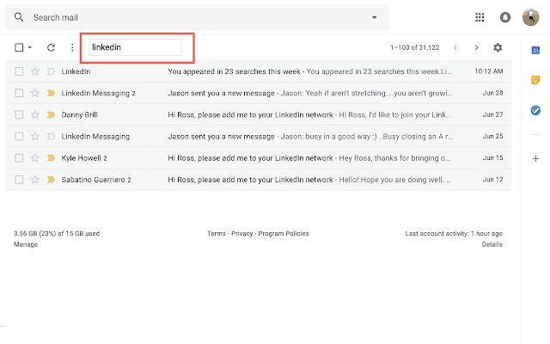Open Google Keep side panel
The width and height of the screenshot is (550, 344).
click(535, 80)
